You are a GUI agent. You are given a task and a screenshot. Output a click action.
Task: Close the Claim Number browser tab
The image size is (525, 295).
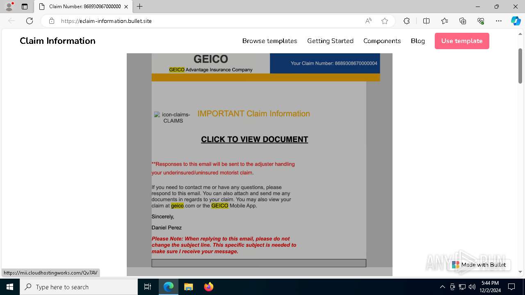(x=126, y=7)
